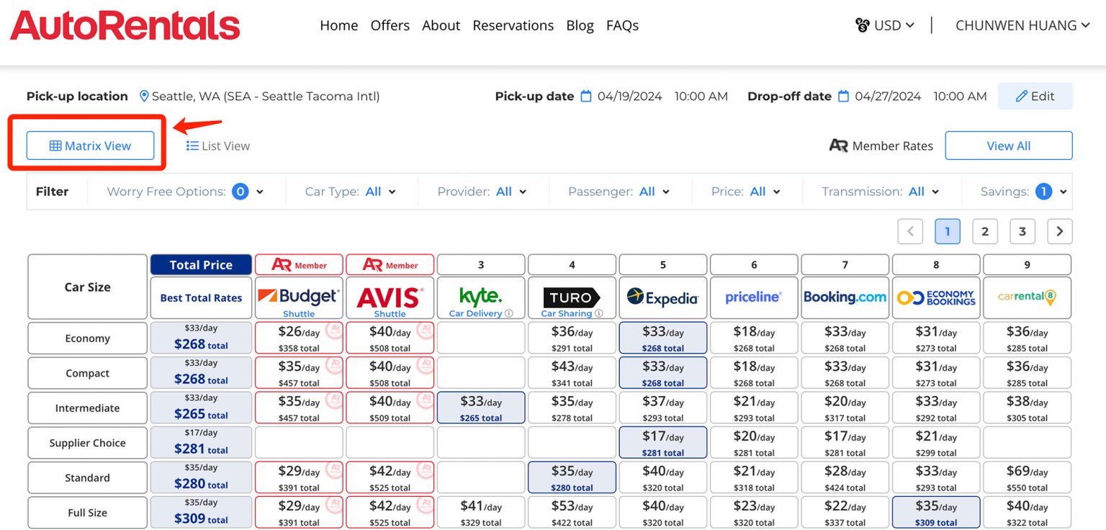Switch to Matrix View
The image size is (1106, 530).
coord(90,145)
